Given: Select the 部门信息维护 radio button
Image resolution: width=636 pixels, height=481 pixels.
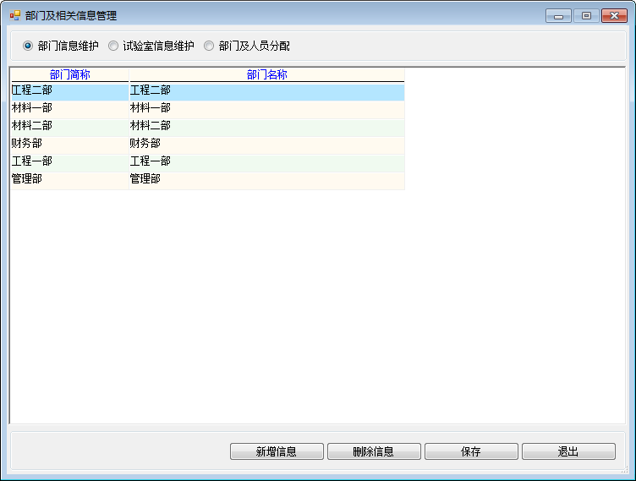Looking at the screenshot, I should tap(28, 46).
